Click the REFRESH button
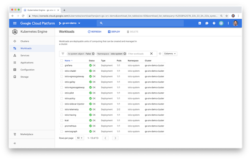 (94, 32)
